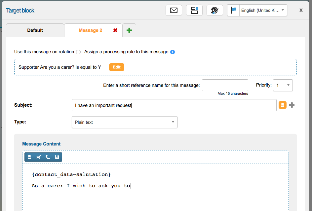
Task: Click the bookmark icon in message toolbar
Action: click(x=57, y=157)
